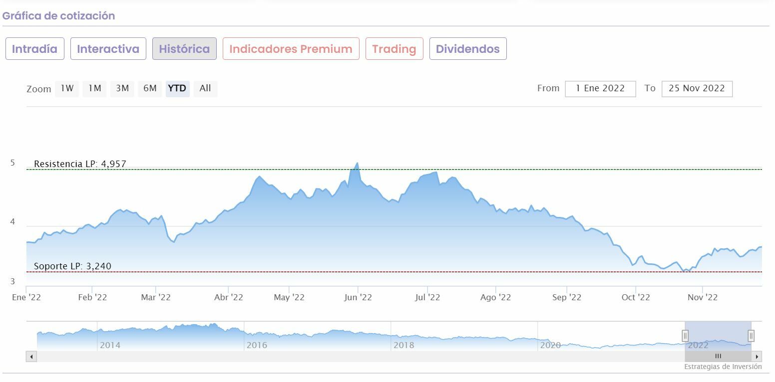The image size is (775, 382).
Task: Go to the Trading tab
Action: [x=394, y=49]
